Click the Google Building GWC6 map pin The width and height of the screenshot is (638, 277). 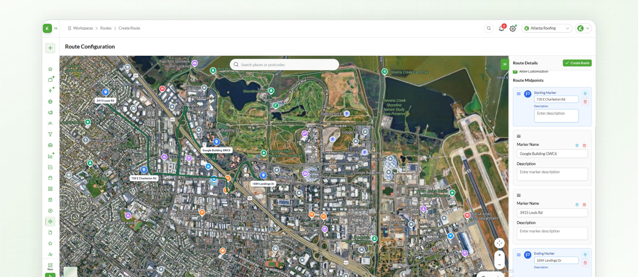[x=216, y=142]
